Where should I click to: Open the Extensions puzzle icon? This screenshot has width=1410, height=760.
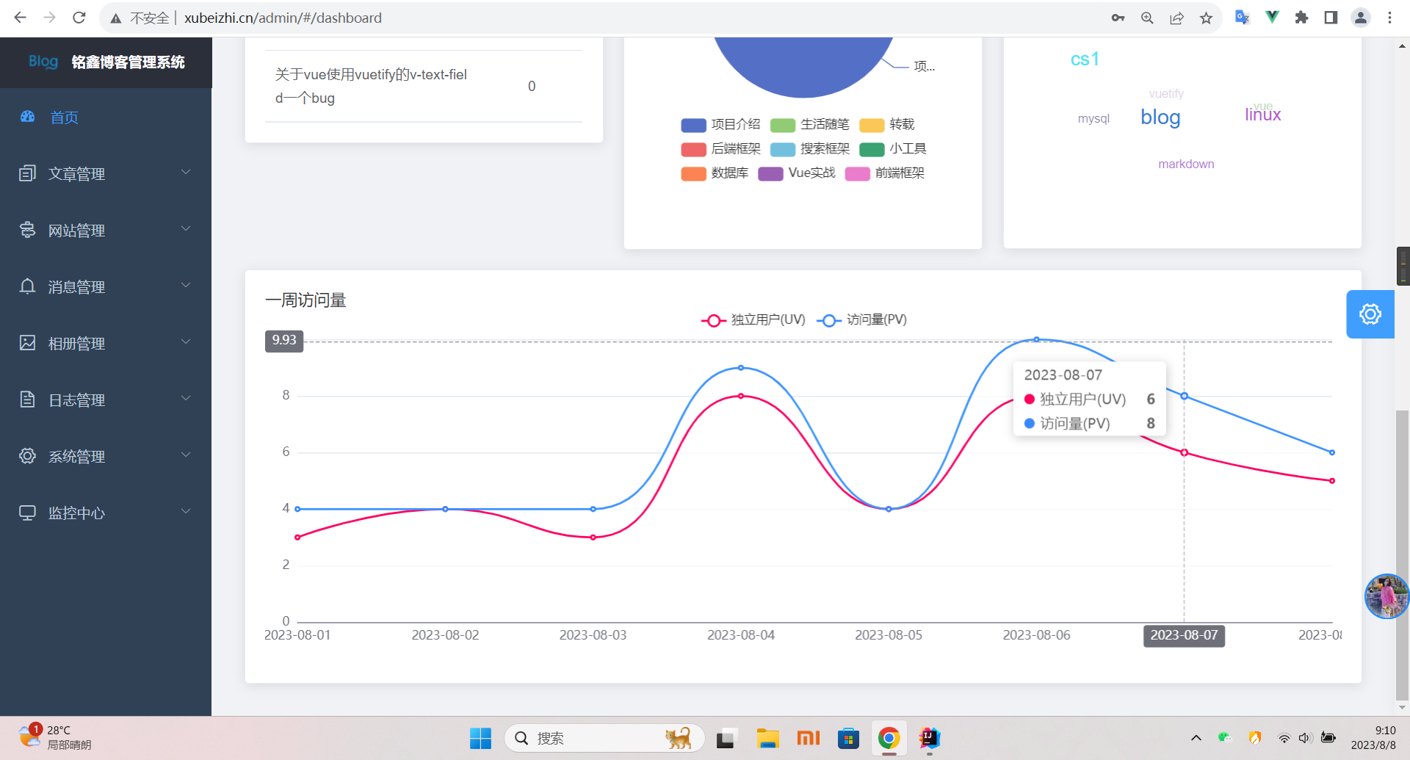[1301, 18]
